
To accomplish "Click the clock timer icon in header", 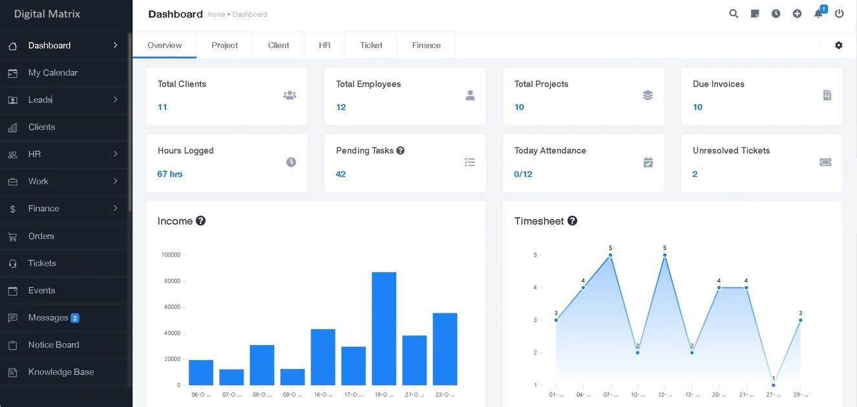I will (776, 14).
